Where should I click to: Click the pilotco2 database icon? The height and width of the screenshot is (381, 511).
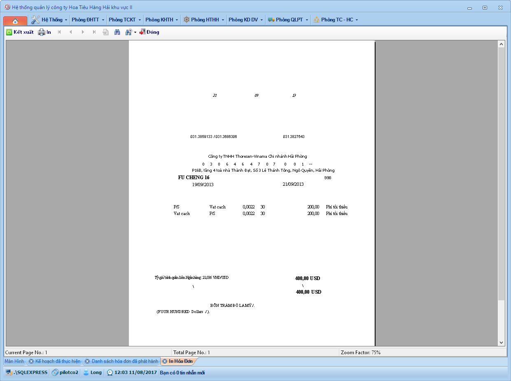point(55,372)
